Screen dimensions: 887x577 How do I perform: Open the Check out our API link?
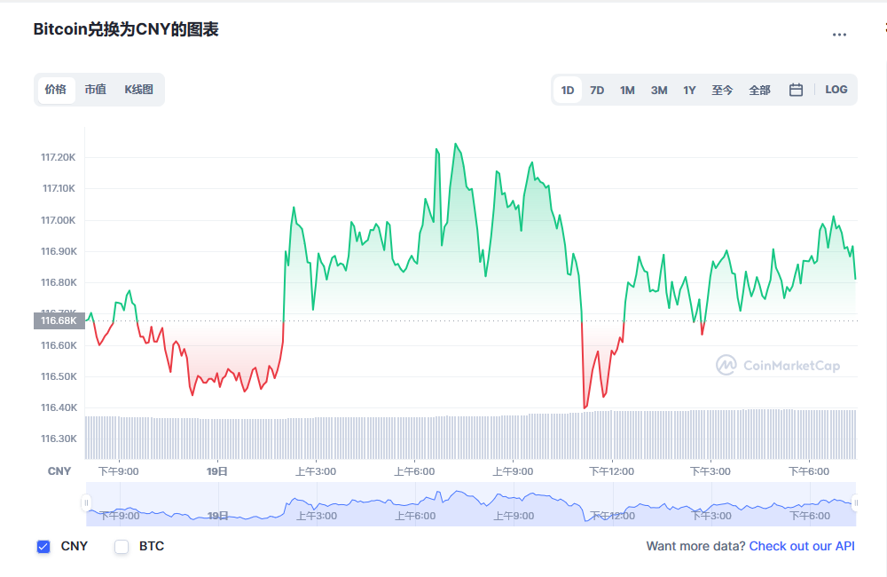(802, 547)
